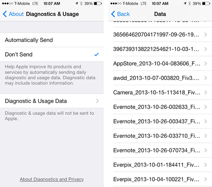The height and width of the screenshot is (187, 212).
Task: Open Everpix_2013-10-01-184411 log entry
Action: point(160,165)
